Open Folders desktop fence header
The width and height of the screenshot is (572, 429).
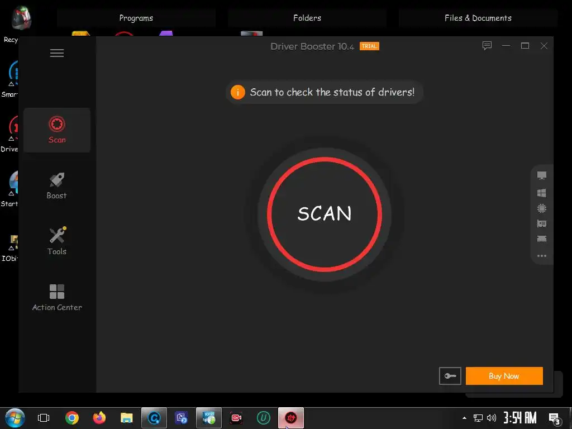click(307, 18)
